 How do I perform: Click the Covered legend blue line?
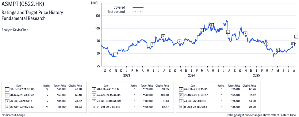pos(138,7)
